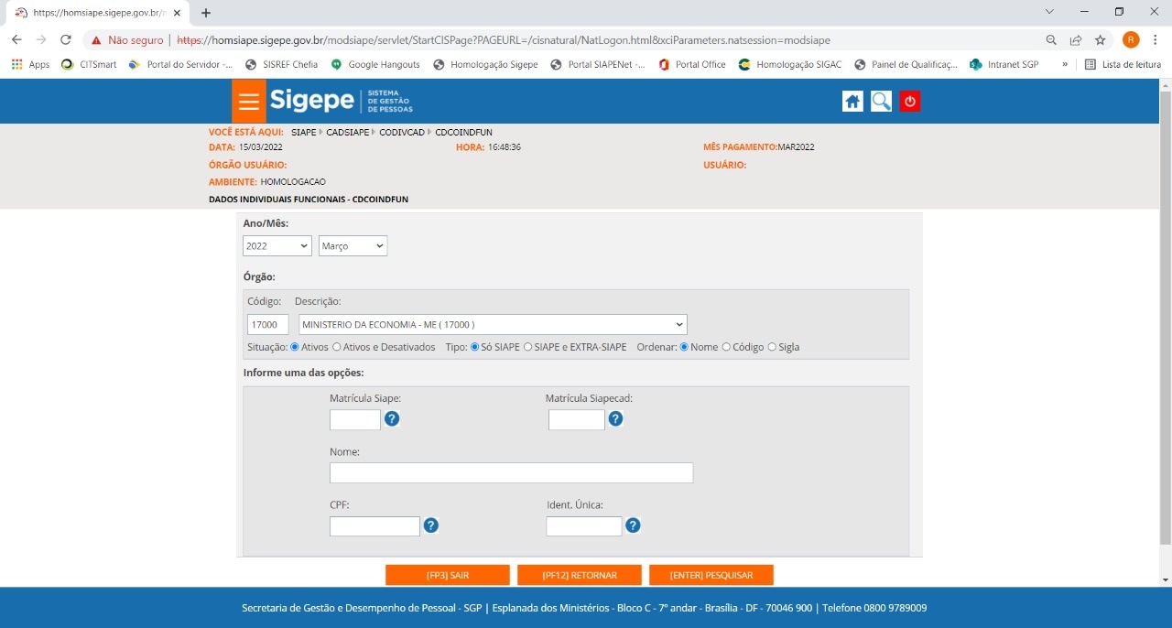The image size is (1172, 628).
Task: Order results by Sigla
Action: coord(772,347)
